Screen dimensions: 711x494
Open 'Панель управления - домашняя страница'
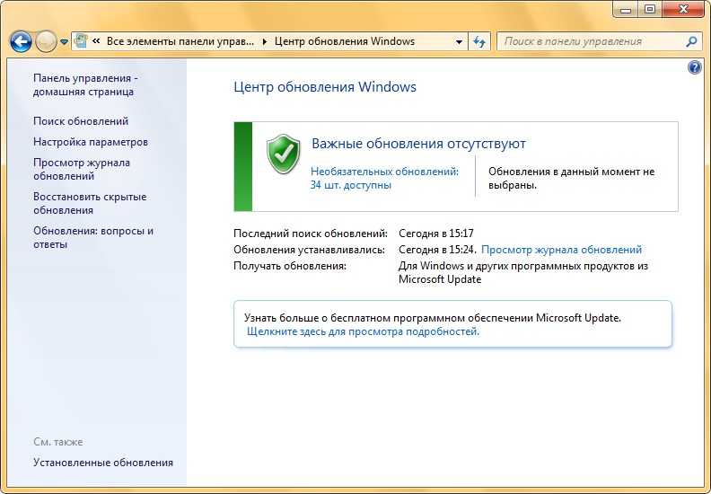(x=85, y=84)
